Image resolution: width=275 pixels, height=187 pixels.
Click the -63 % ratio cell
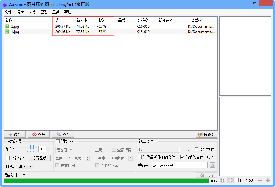(102, 32)
